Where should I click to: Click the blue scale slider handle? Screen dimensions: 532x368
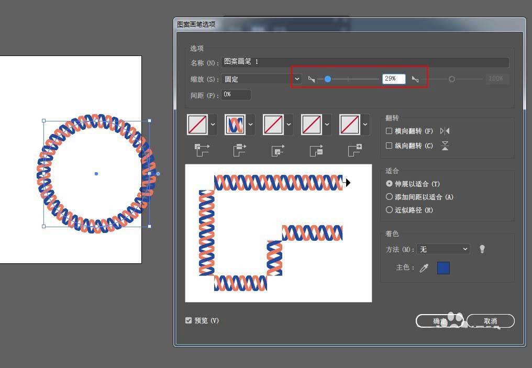328,79
